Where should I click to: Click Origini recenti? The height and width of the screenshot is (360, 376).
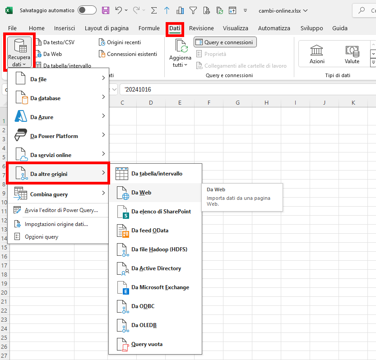pyautogui.click(x=120, y=42)
